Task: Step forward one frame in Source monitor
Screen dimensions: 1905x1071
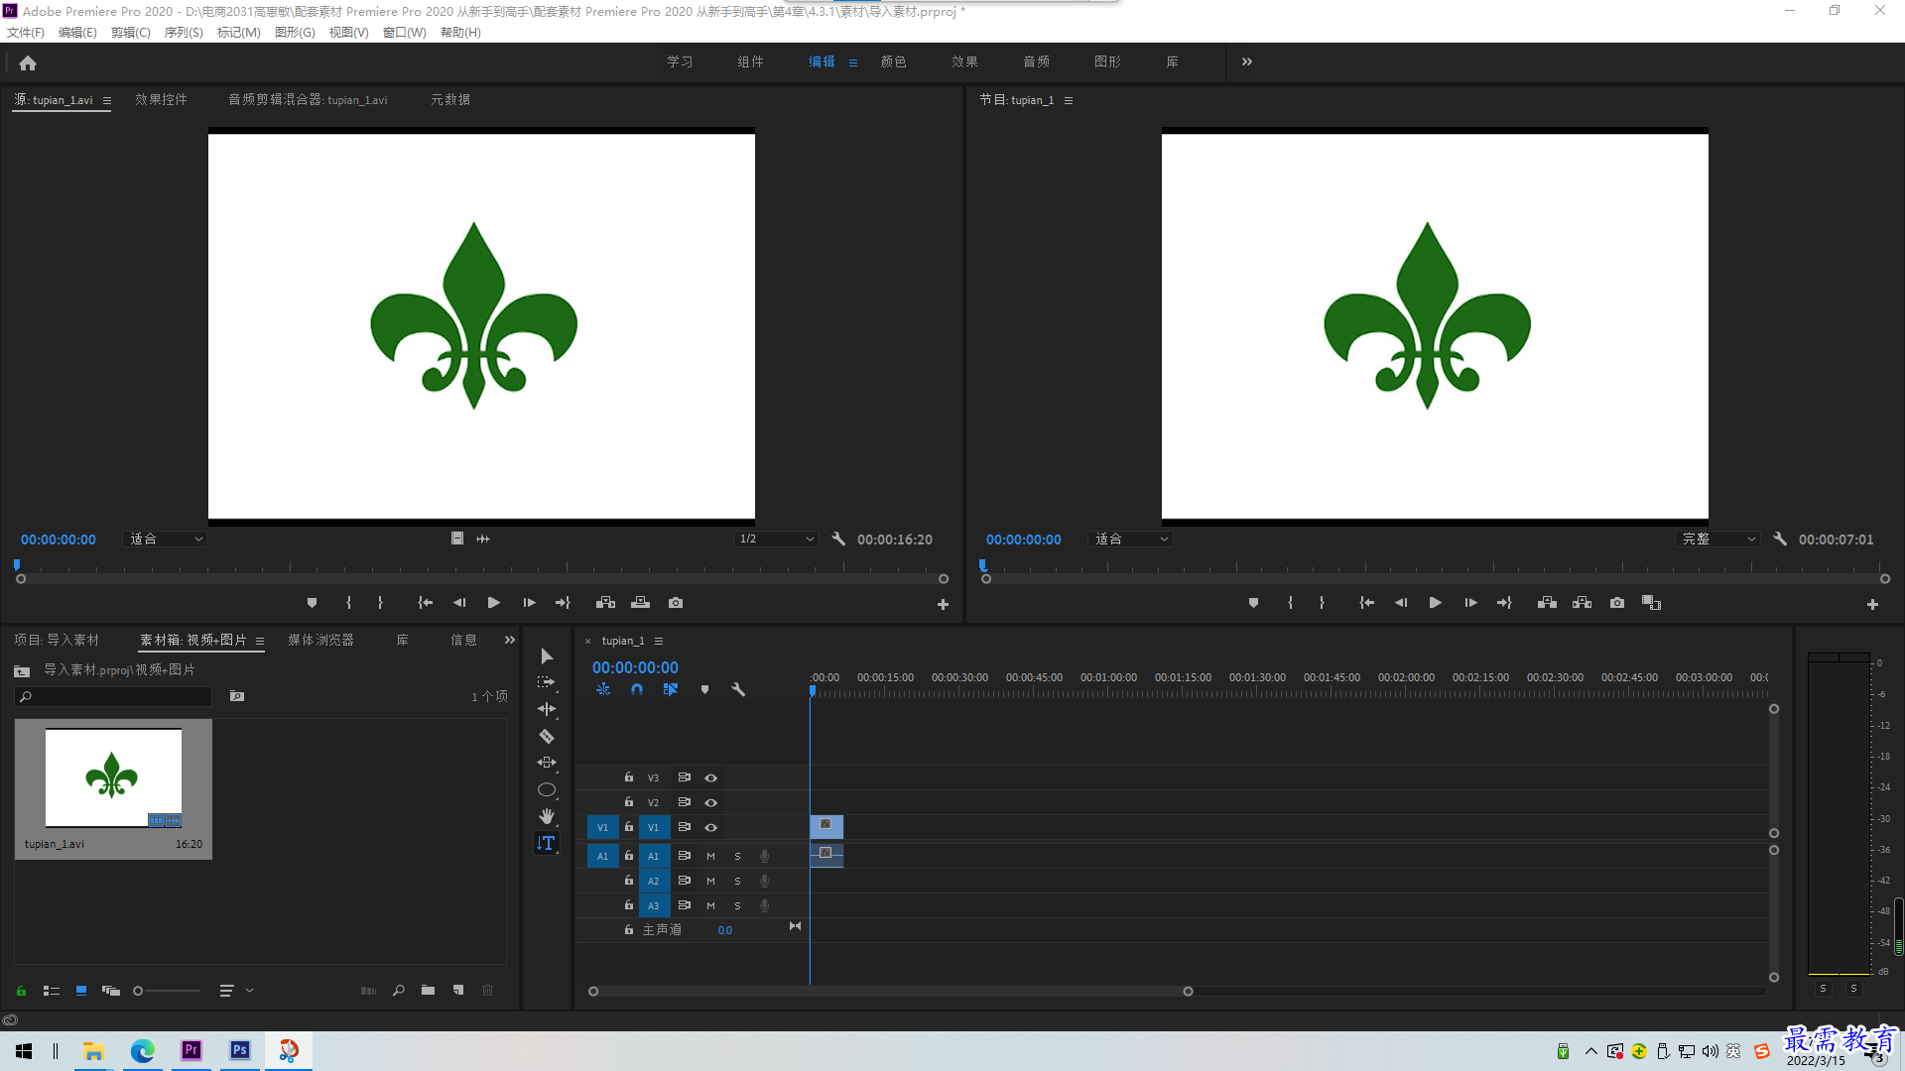Action: coord(530,603)
